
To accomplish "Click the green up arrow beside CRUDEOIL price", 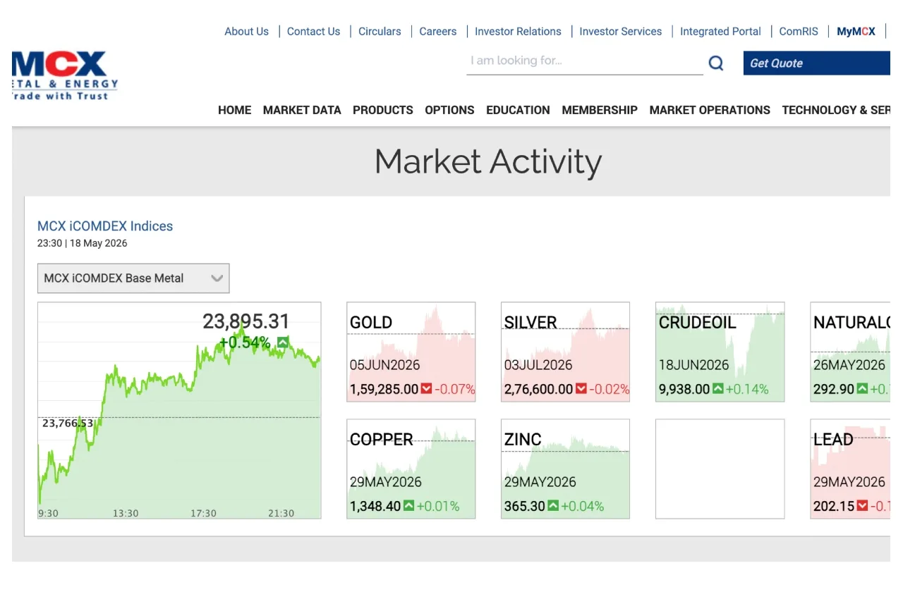I will click(x=717, y=389).
